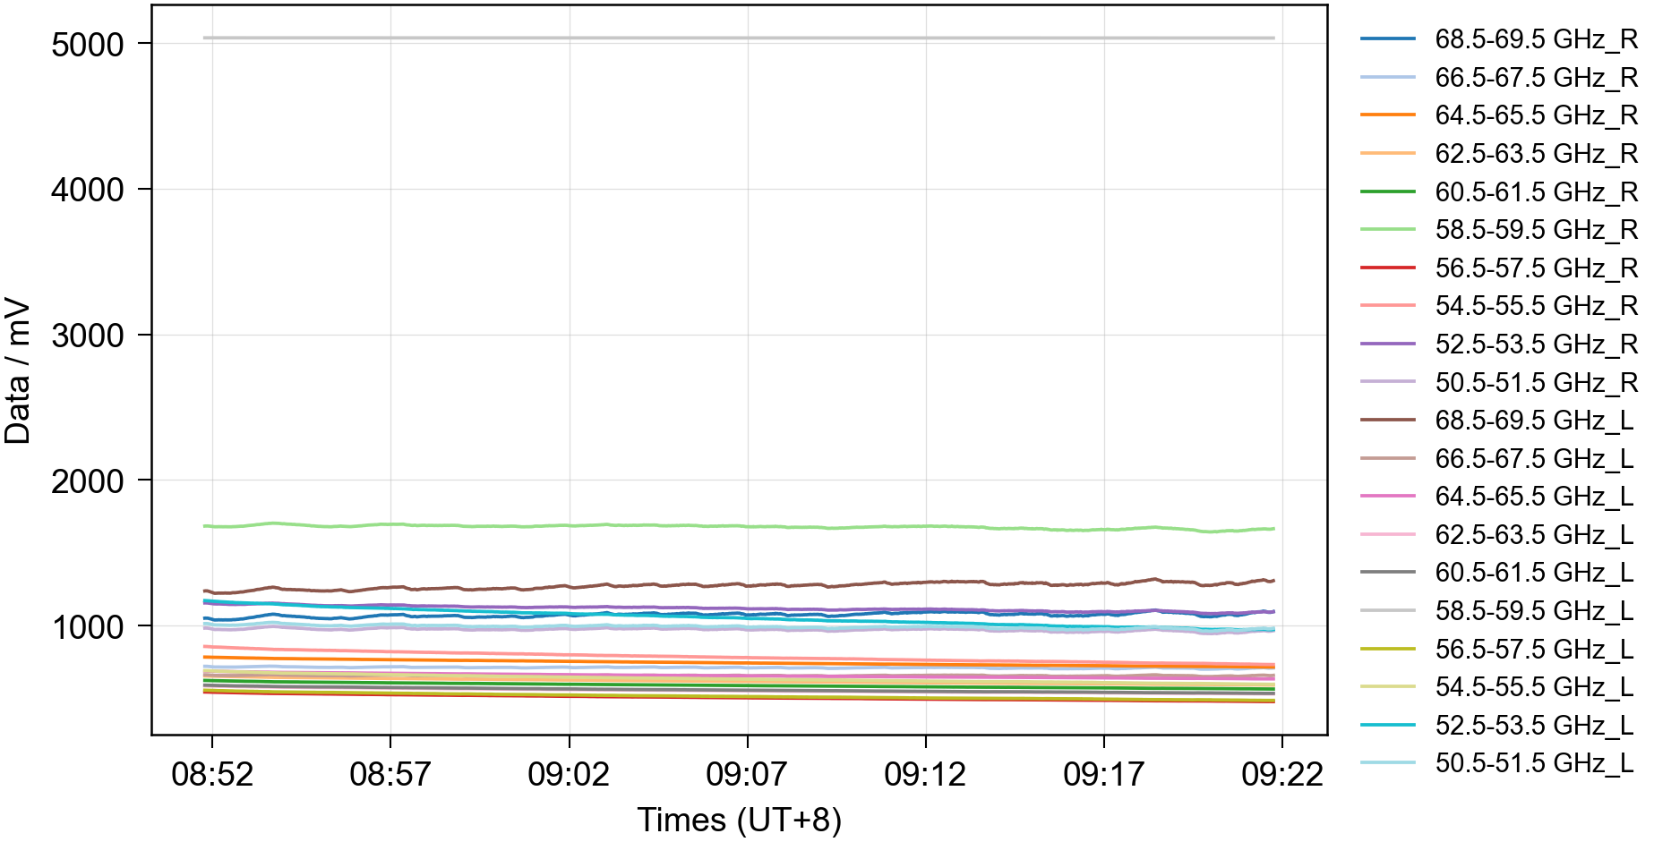The image size is (1654, 842).
Task: Click the "Data / mV" y-axis title
Action: coord(18,370)
